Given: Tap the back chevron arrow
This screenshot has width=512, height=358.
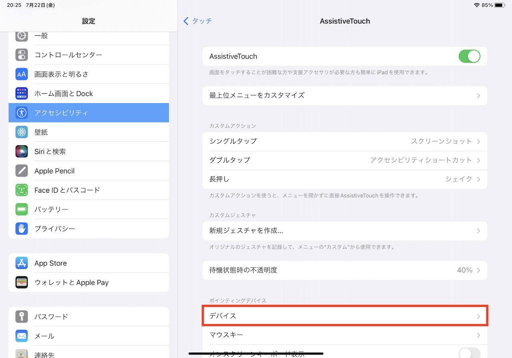Looking at the screenshot, I should coord(186,21).
